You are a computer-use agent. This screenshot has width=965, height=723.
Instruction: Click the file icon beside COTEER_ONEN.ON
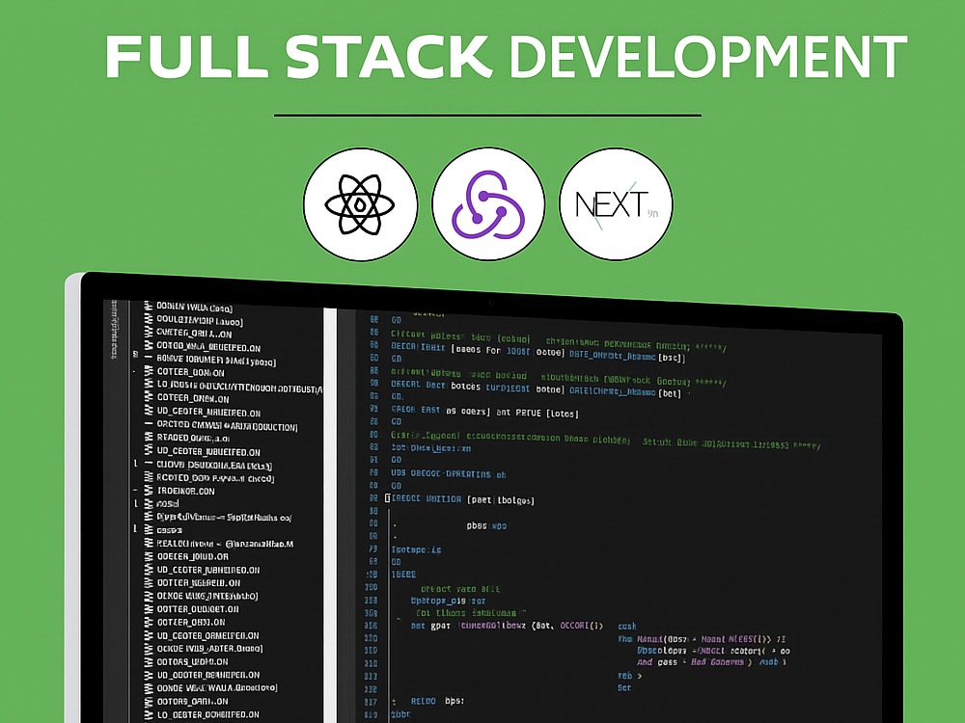[149, 398]
